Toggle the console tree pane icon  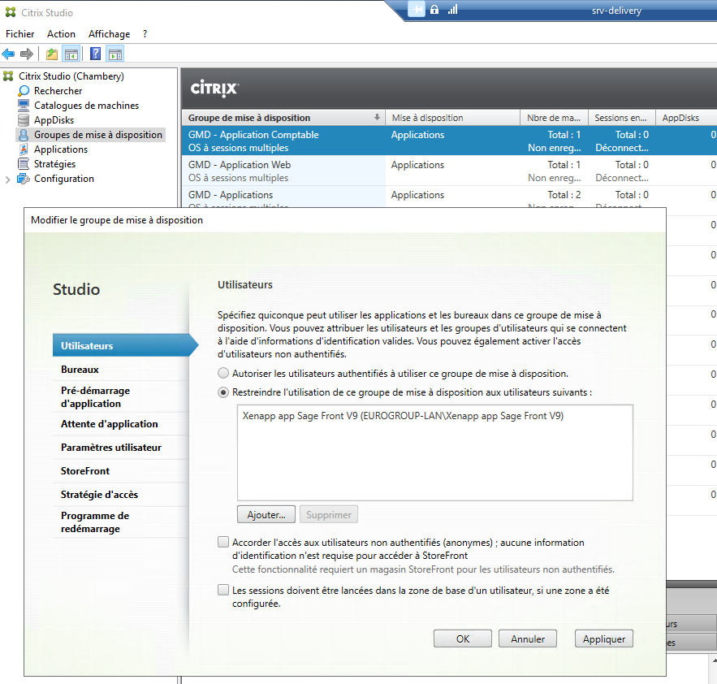[x=71, y=54]
